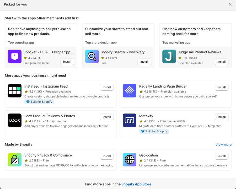Click the Built for Shopify badge under Instafeed
This screenshot has width=236, height=189.
pos(39,102)
